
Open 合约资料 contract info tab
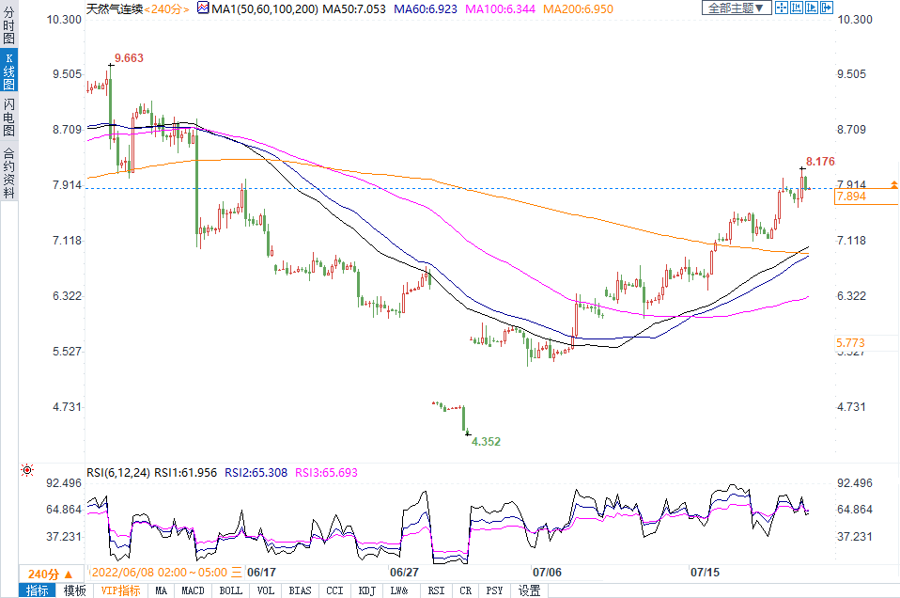[x=8, y=172]
